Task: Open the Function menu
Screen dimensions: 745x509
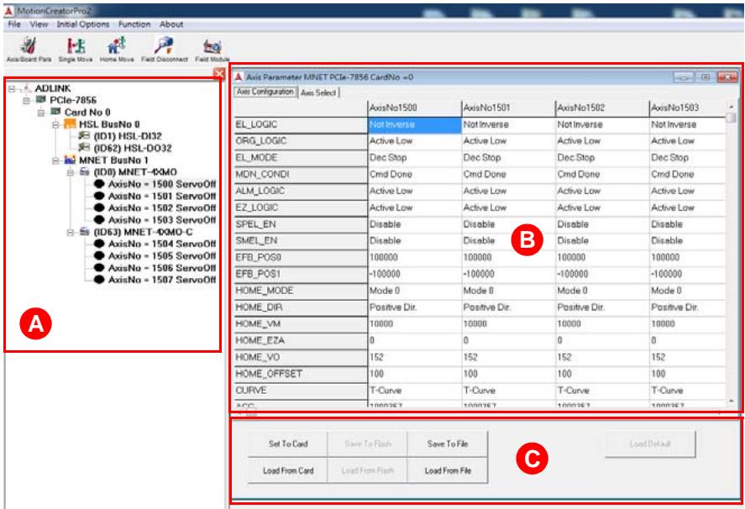Action: (134, 24)
